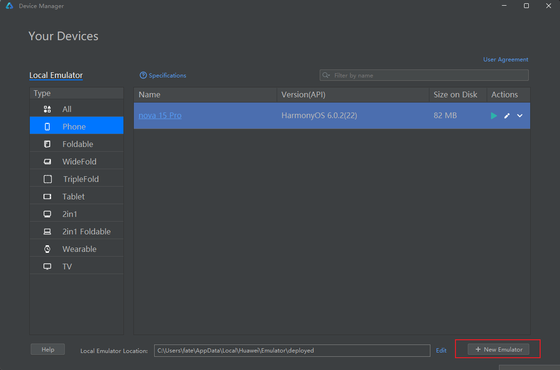Focus the Filter by name field
560x370 pixels.
coord(424,75)
